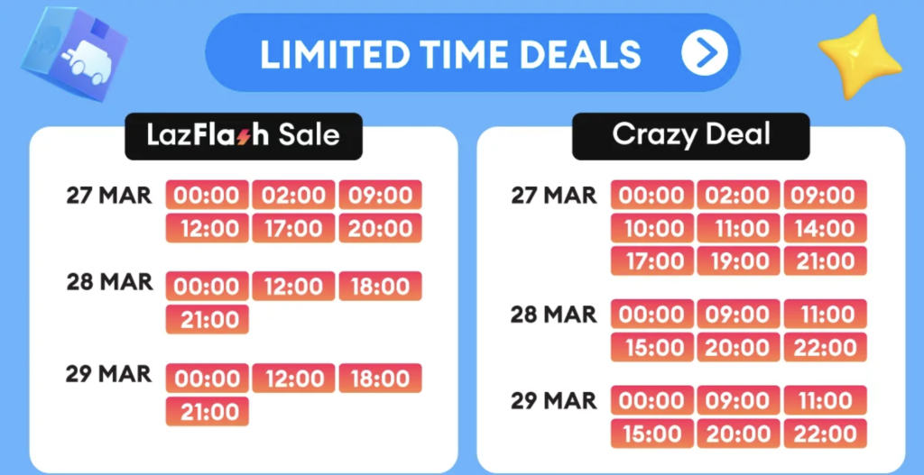Pick Crazy Deal 28 MAR 22:00 slot
This screenshot has height=475, width=924.
coord(825,347)
